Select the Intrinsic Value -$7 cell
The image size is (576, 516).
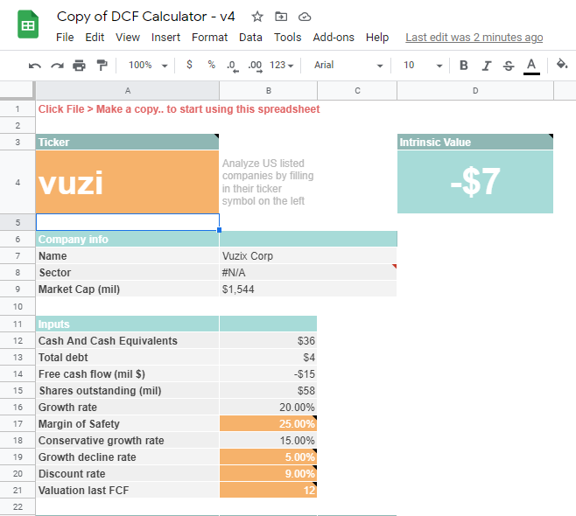point(475,182)
